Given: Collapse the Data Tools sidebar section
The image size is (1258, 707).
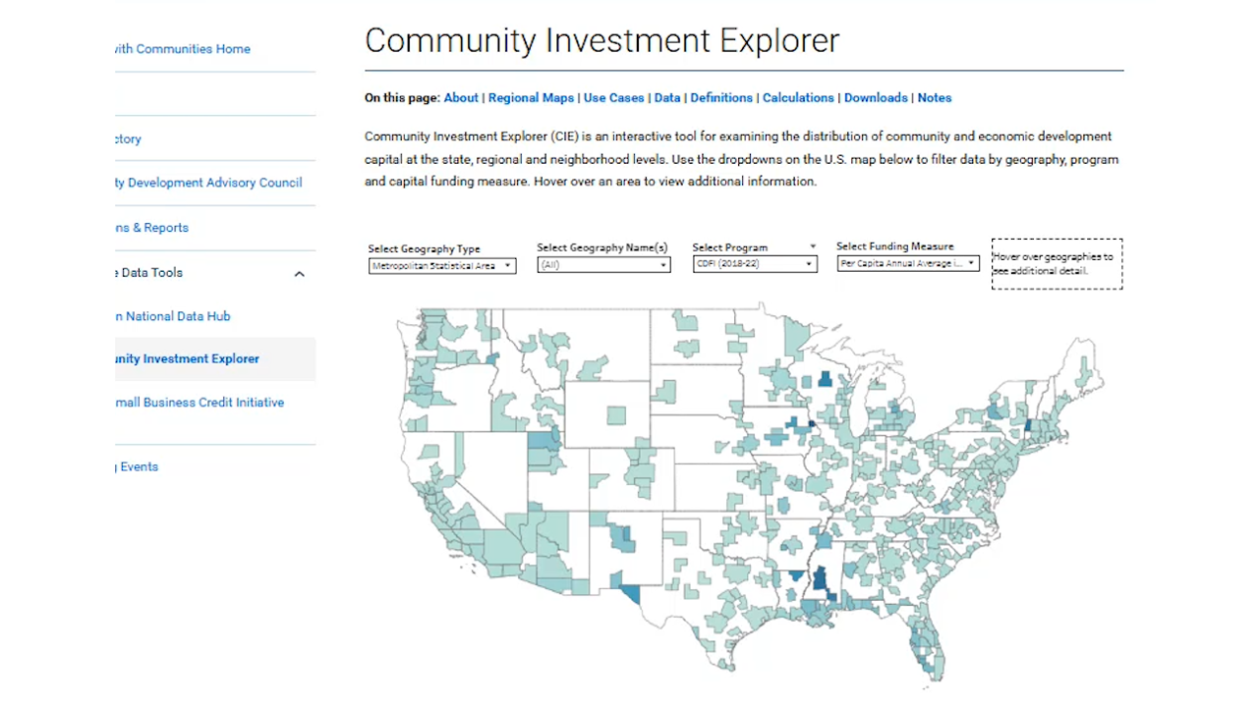Looking at the screenshot, I should (x=300, y=274).
